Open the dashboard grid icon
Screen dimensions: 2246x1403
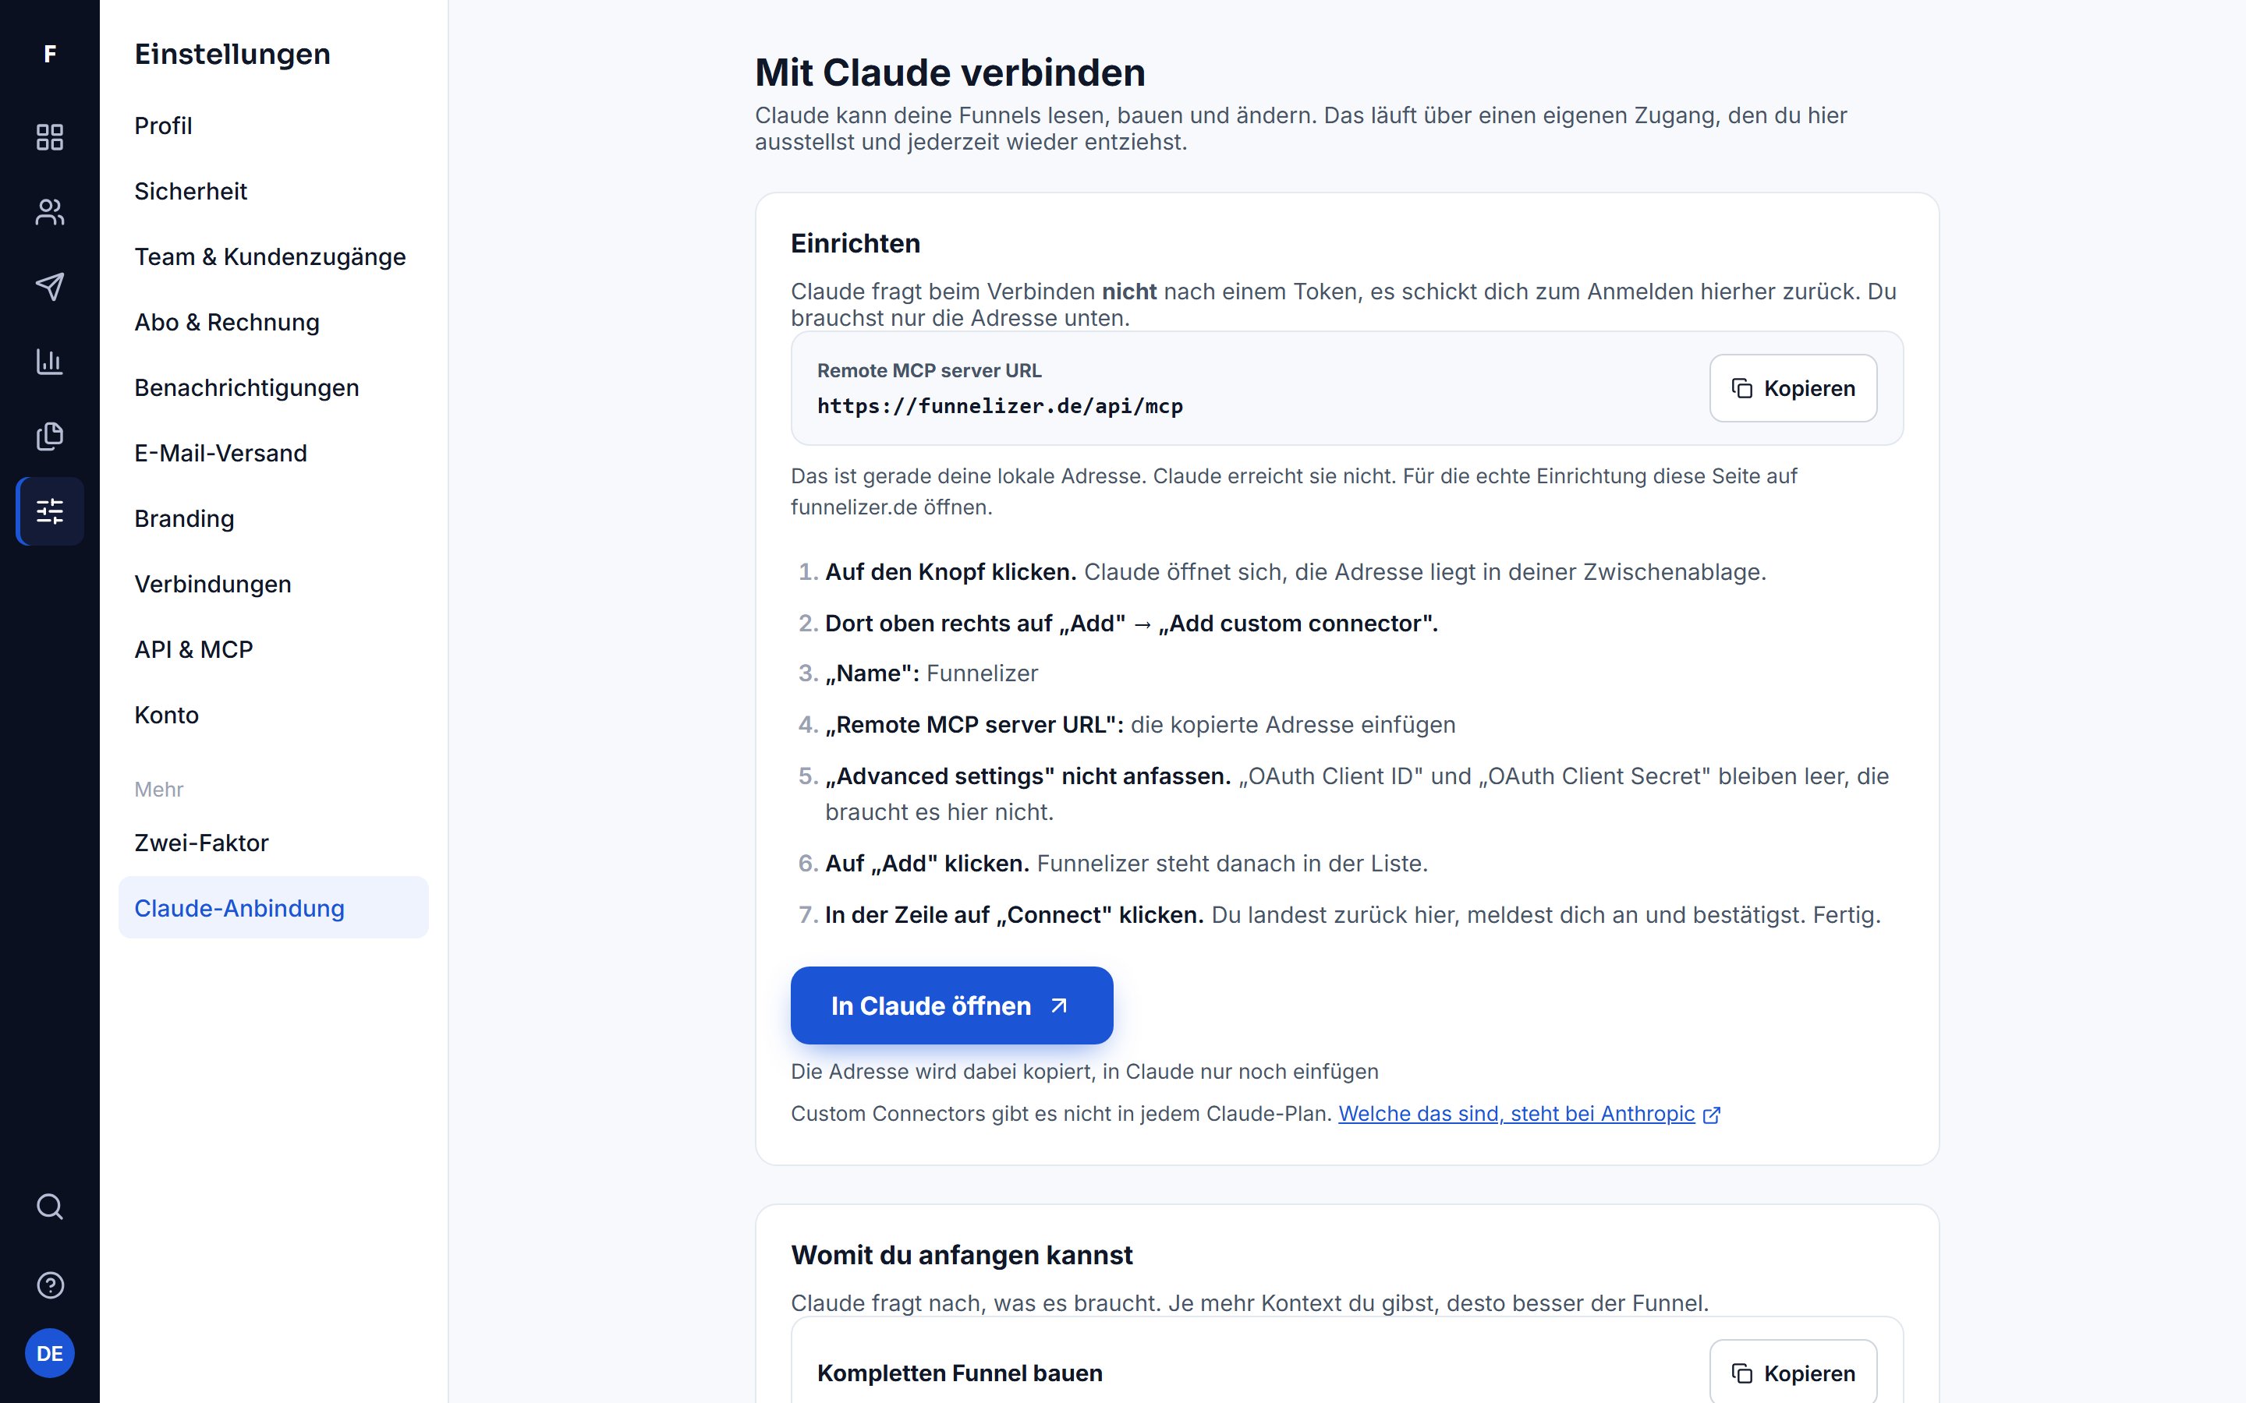tap(50, 137)
